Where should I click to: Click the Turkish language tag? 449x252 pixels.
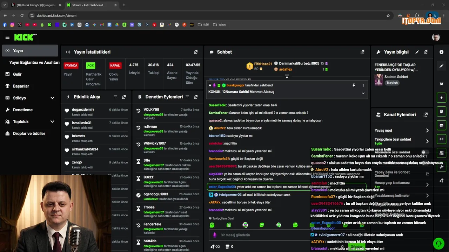392,83
